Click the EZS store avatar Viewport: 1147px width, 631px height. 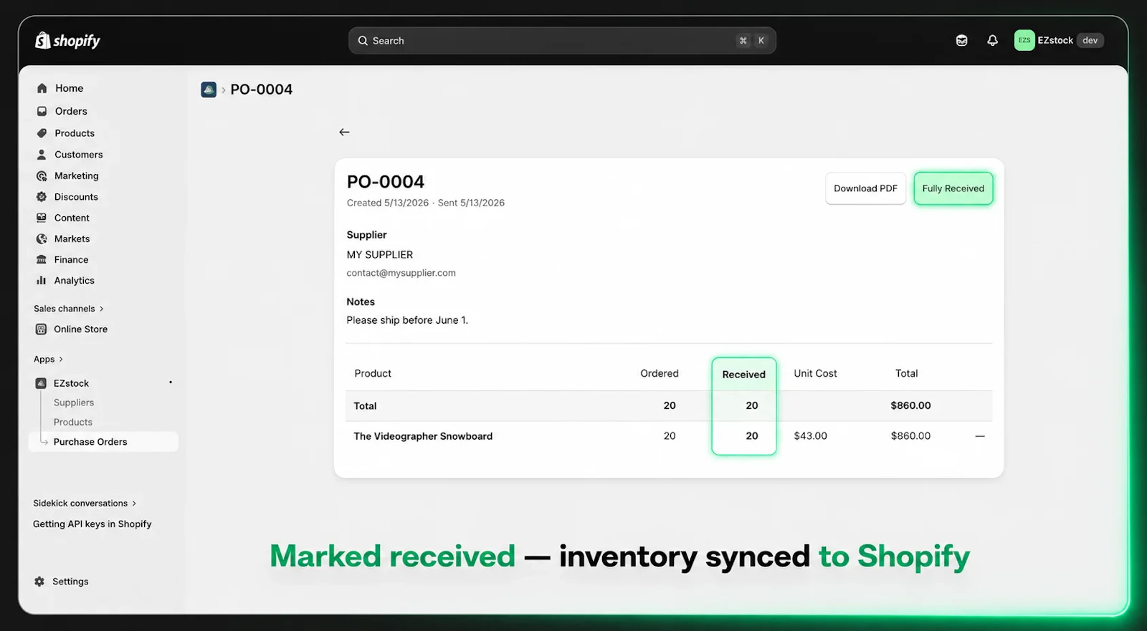tap(1024, 41)
